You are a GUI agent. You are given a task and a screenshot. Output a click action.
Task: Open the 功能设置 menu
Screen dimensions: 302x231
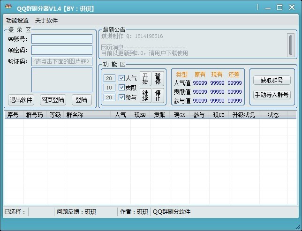coord(17,21)
